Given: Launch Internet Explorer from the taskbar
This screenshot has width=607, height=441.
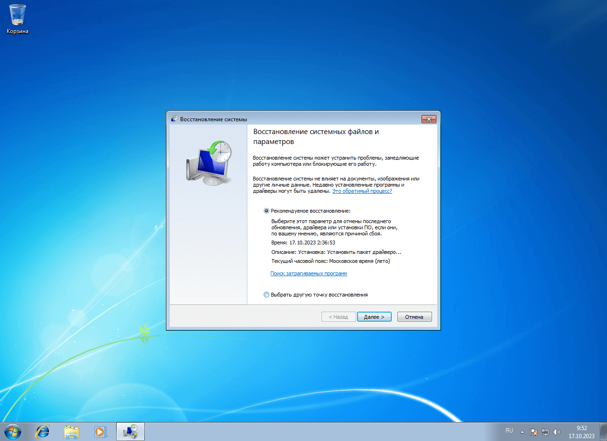Looking at the screenshot, I should coord(43,431).
